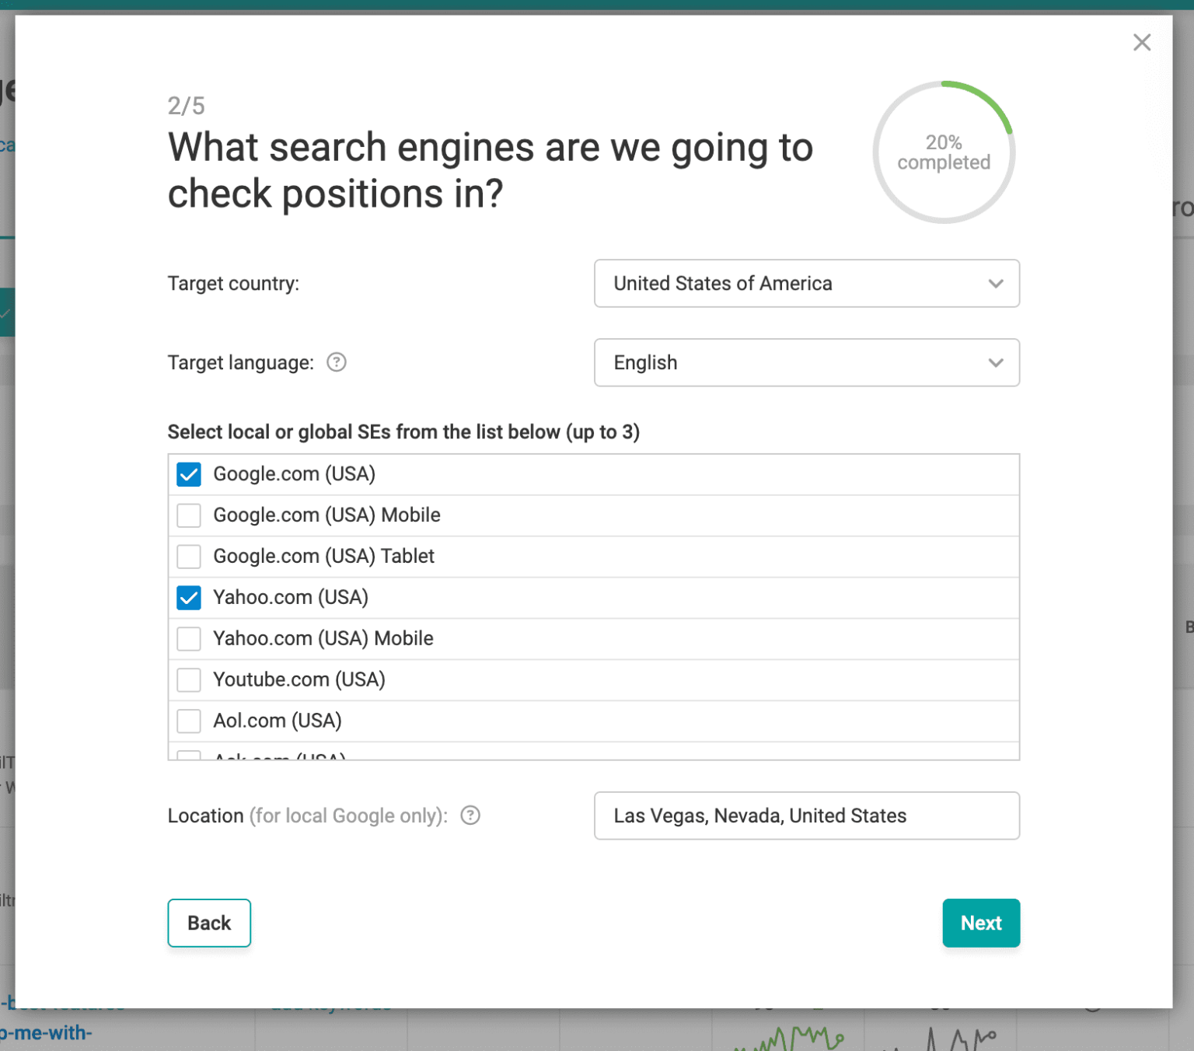Open the partially visible keyword link bottom-left
The image size is (1194, 1051).
pyautogui.click(x=47, y=1032)
